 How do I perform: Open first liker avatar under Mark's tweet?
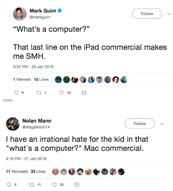click(x=58, y=80)
